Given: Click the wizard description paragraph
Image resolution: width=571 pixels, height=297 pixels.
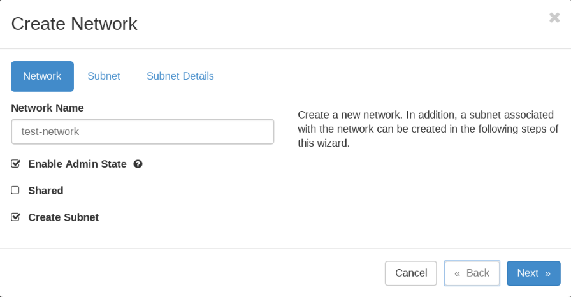Looking at the screenshot, I should pos(428,129).
